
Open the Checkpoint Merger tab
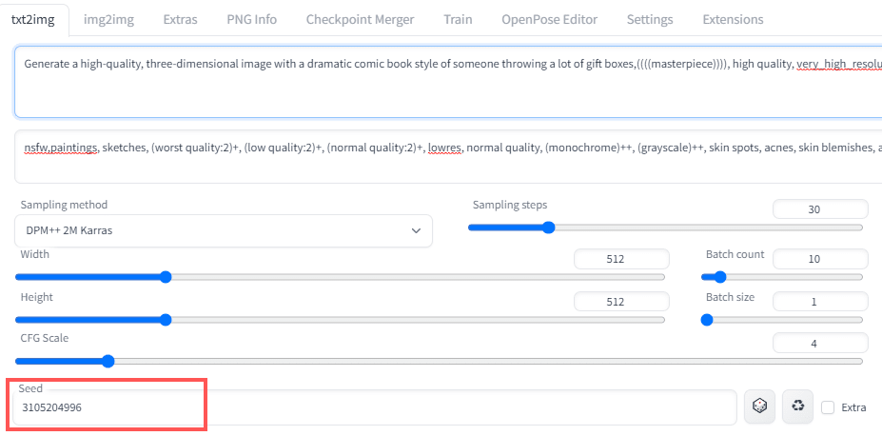coord(360,20)
